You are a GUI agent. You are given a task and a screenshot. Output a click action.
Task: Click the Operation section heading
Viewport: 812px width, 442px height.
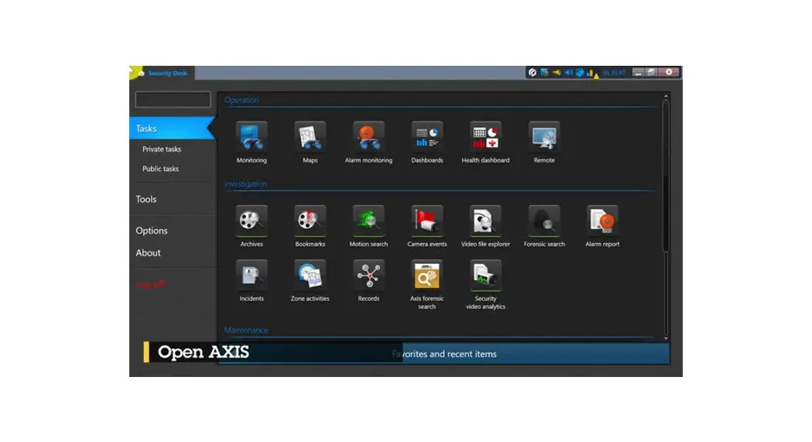[242, 100]
